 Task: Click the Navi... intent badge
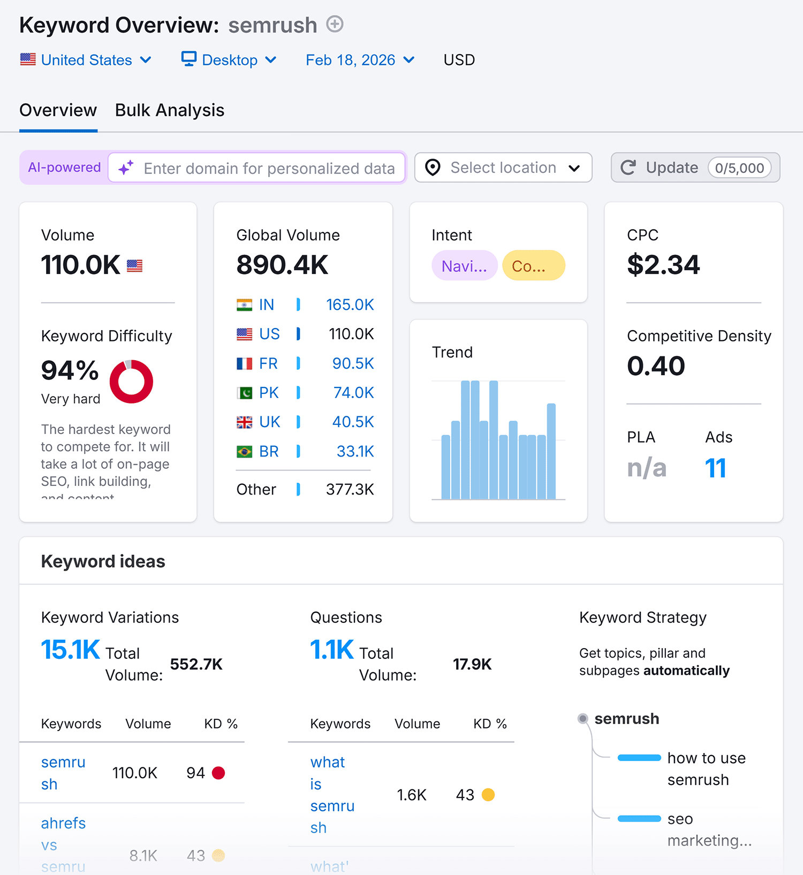pos(465,265)
